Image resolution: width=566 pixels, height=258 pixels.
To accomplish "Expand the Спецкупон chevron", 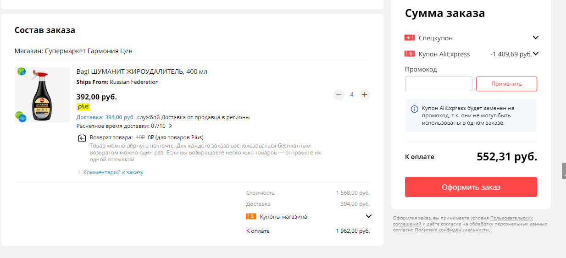I will tap(535, 38).
